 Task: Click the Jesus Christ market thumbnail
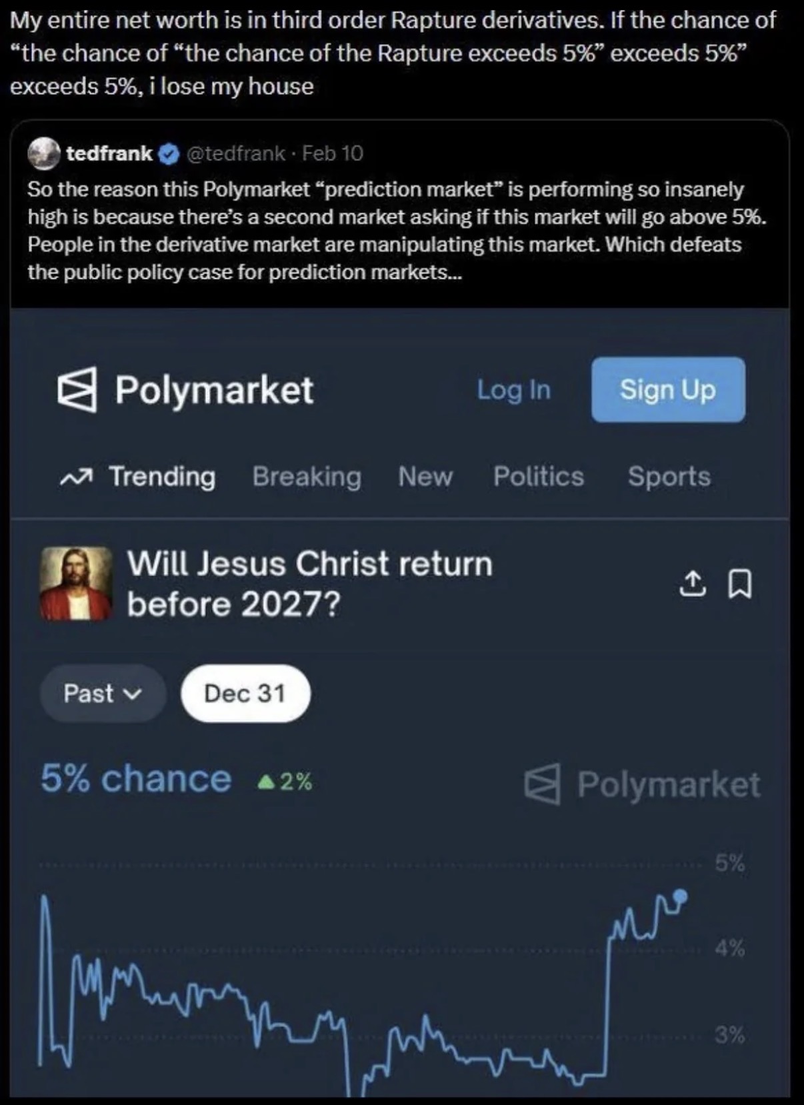75,584
